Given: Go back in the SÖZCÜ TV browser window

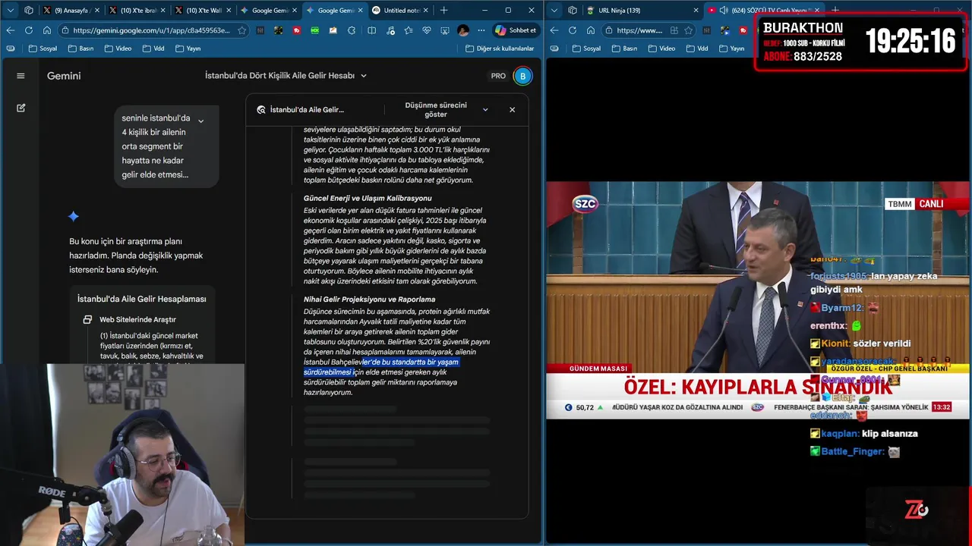Looking at the screenshot, I should click(x=554, y=30).
